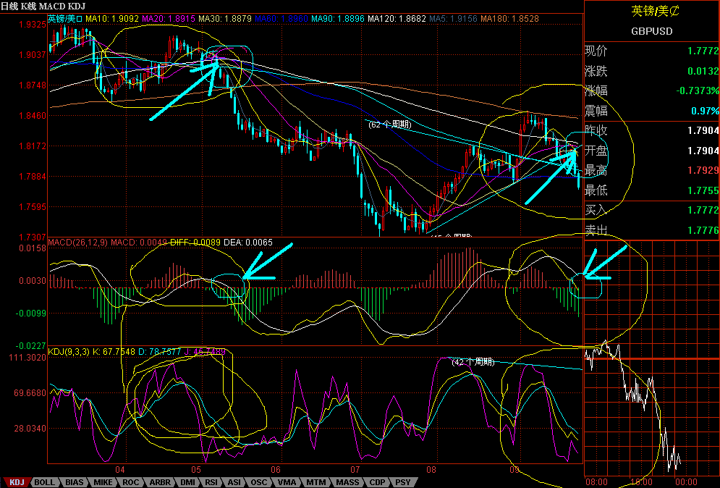Click the MA180: 1.8528 orange label
720x488 pixels.
(509, 19)
